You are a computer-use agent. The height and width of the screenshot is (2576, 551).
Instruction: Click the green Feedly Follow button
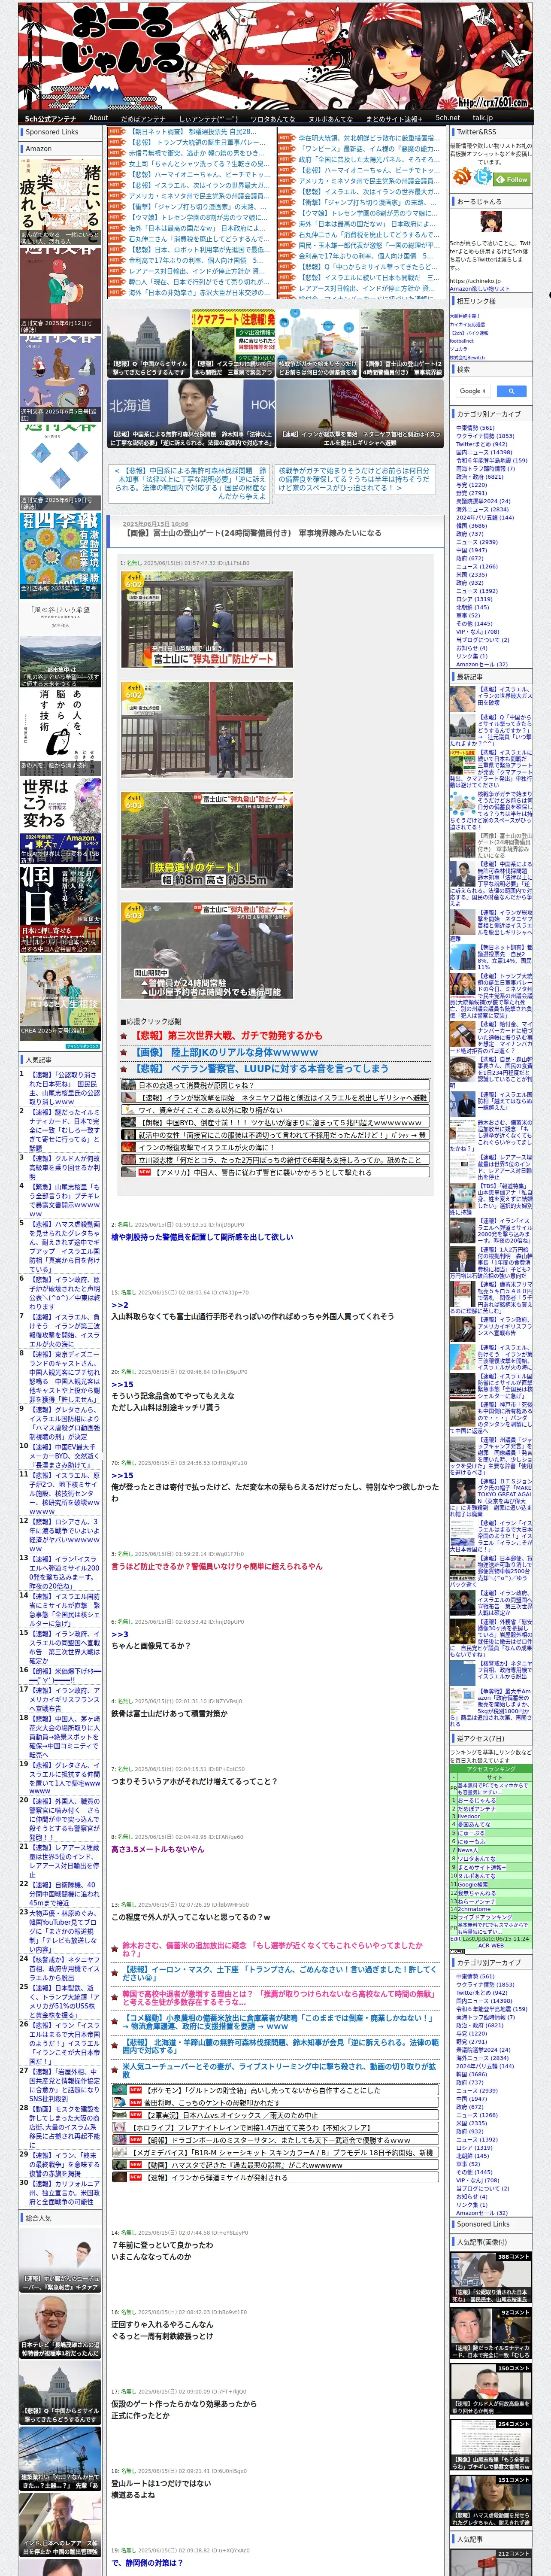[x=511, y=179]
